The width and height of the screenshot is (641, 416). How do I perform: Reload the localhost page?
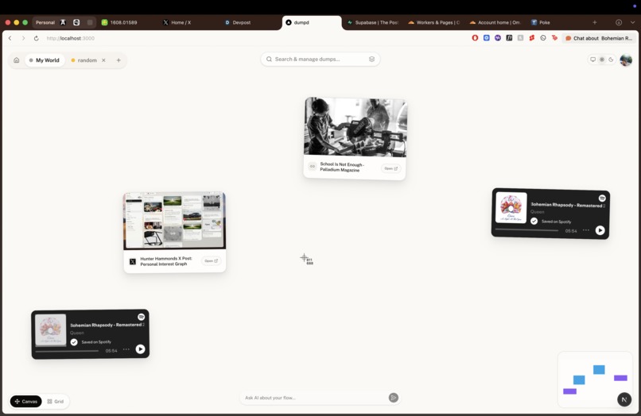pos(36,38)
